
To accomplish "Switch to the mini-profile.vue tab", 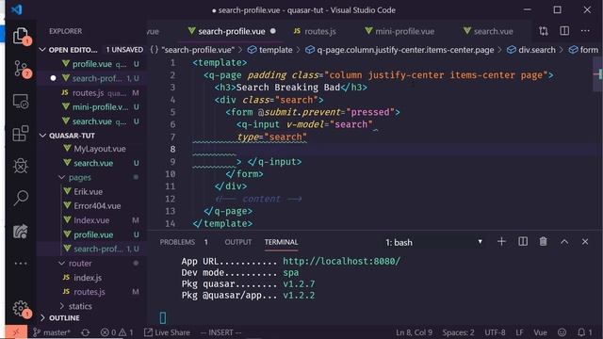I will point(399,31).
